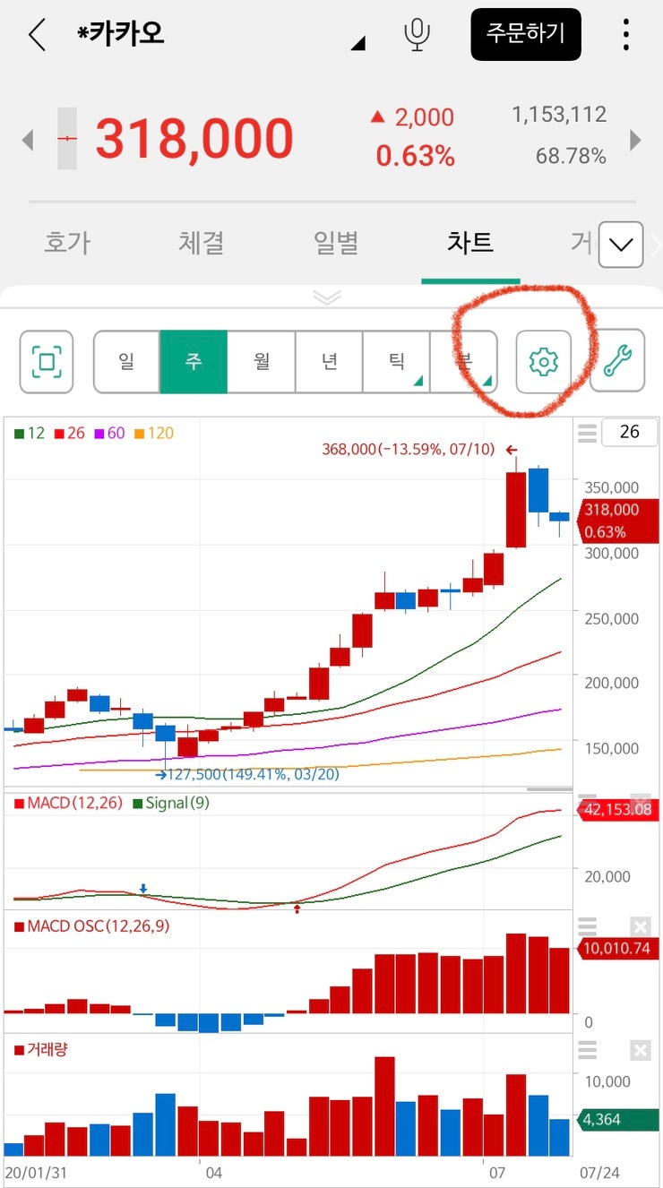Tap the 127,500 low price annotation

pyautogui.click(x=246, y=774)
